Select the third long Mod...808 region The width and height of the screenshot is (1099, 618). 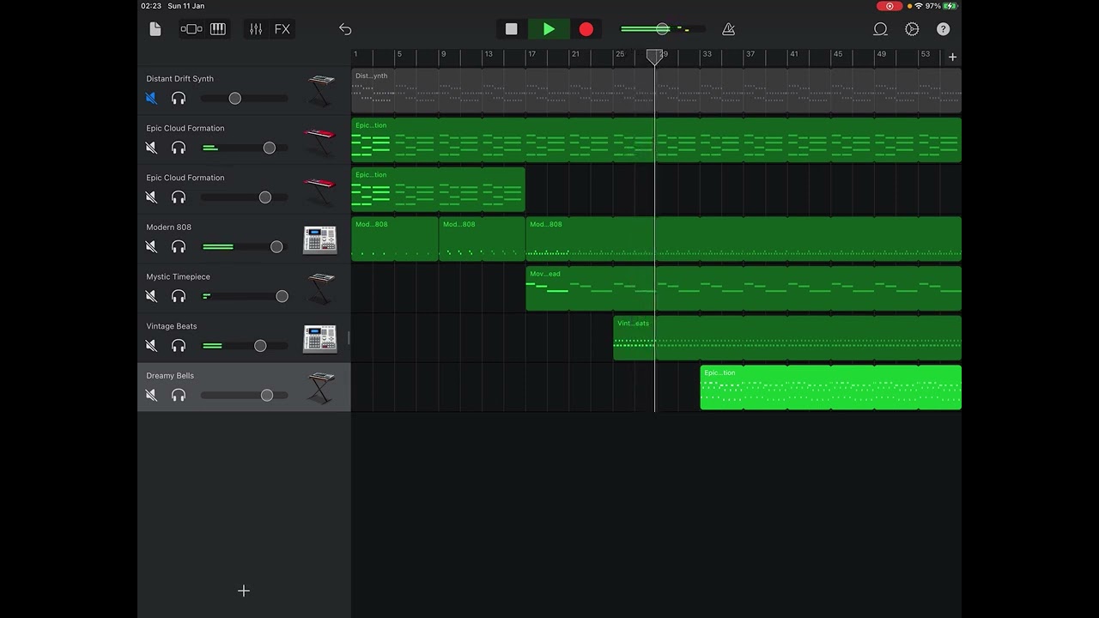point(744,239)
